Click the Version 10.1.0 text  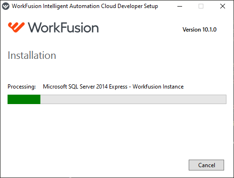(x=200, y=30)
